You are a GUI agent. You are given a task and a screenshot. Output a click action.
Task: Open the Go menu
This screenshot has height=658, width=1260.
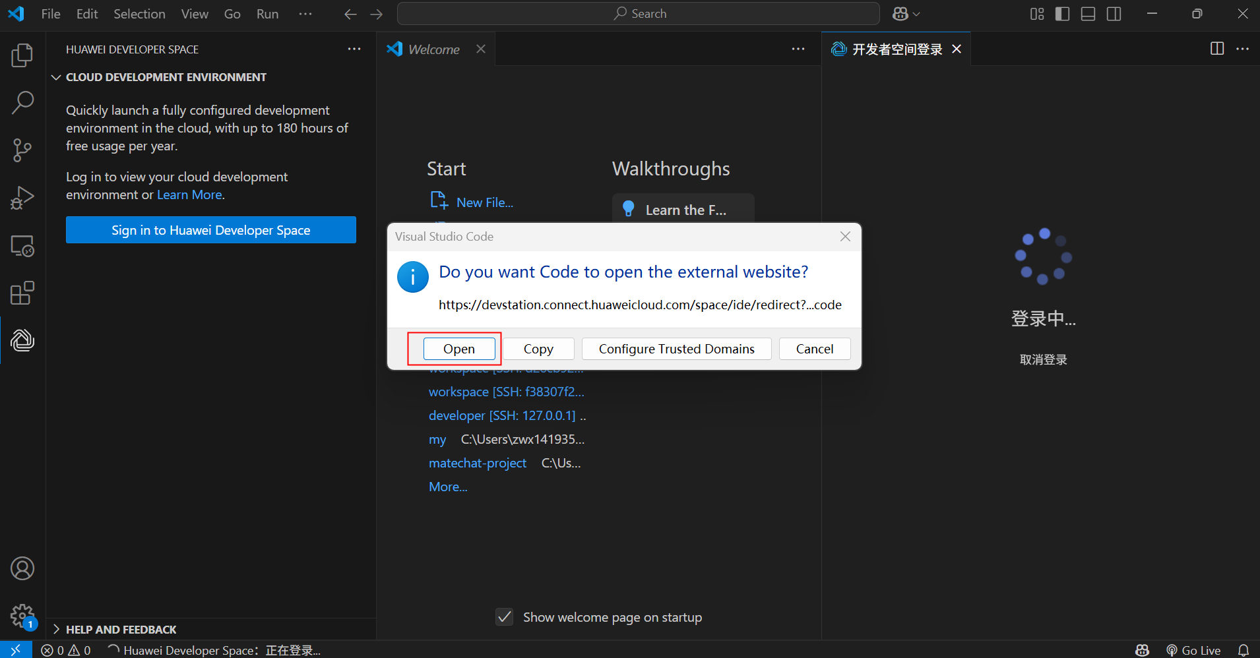click(x=232, y=14)
